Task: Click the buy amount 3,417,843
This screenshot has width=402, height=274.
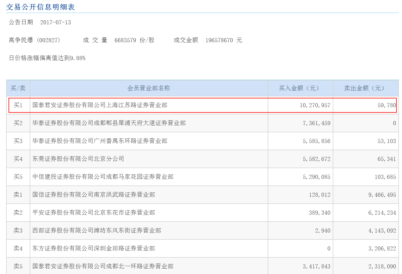Action: click(317, 266)
